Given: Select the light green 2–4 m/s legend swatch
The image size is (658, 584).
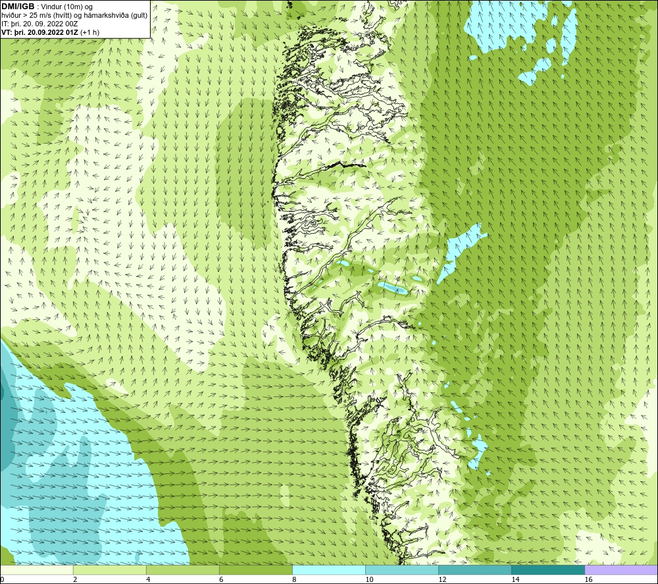Looking at the screenshot, I should click(110, 570).
